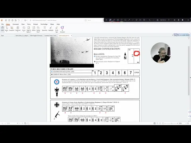Activate the SnapShot tool
The width and height of the screenshot is (191, 143).
12,29
